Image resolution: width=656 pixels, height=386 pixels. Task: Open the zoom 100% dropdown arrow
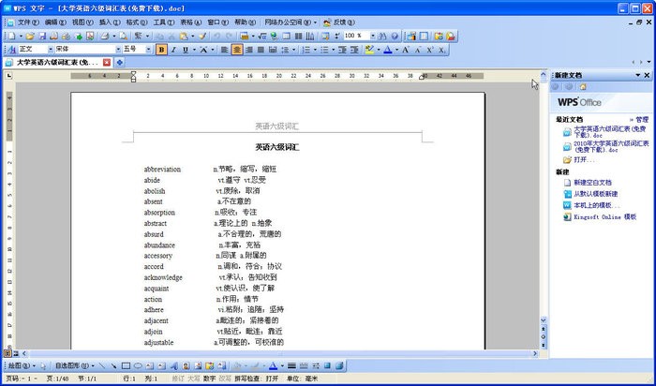coord(373,36)
